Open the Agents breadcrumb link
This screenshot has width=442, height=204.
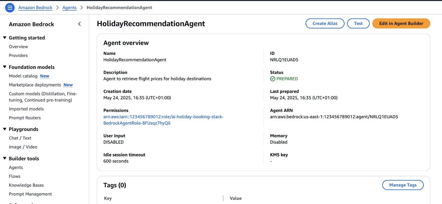69,8
